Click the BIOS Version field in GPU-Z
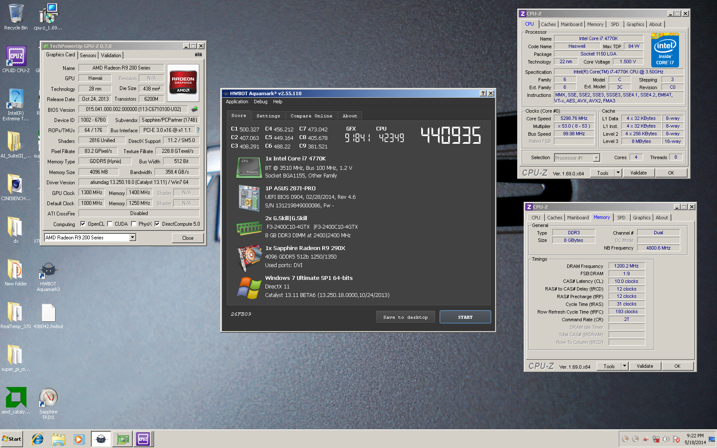Image resolution: width=717 pixels, height=448 pixels. [133, 109]
